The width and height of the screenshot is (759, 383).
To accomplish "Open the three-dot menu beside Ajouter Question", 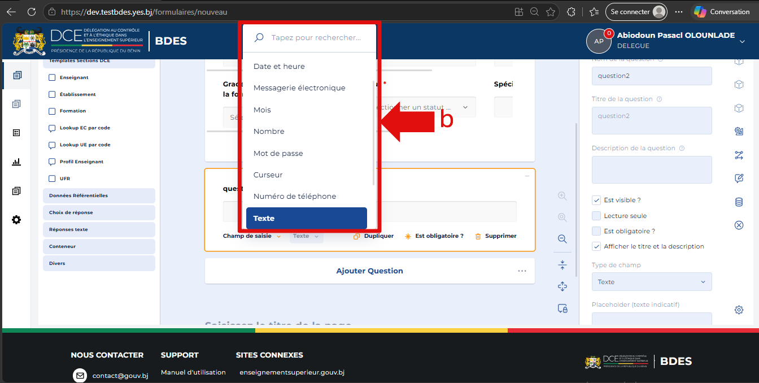I will (x=522, y=271).
